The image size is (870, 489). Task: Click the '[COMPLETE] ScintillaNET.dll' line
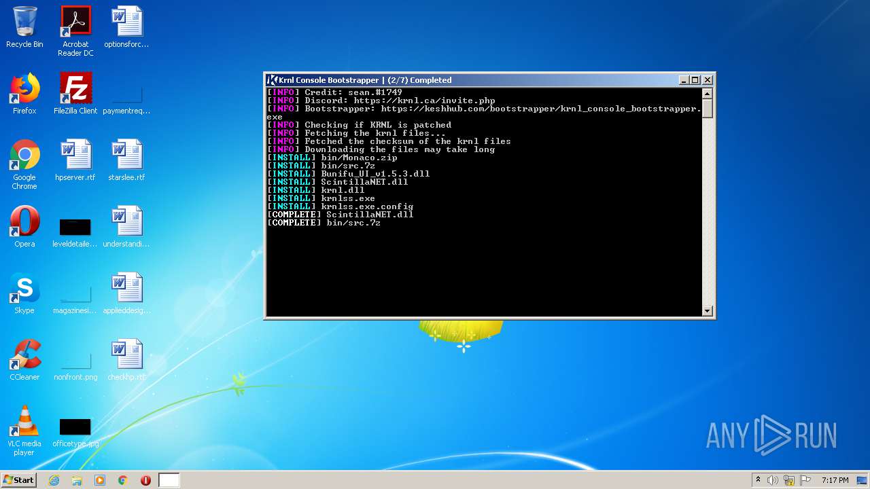341,215
